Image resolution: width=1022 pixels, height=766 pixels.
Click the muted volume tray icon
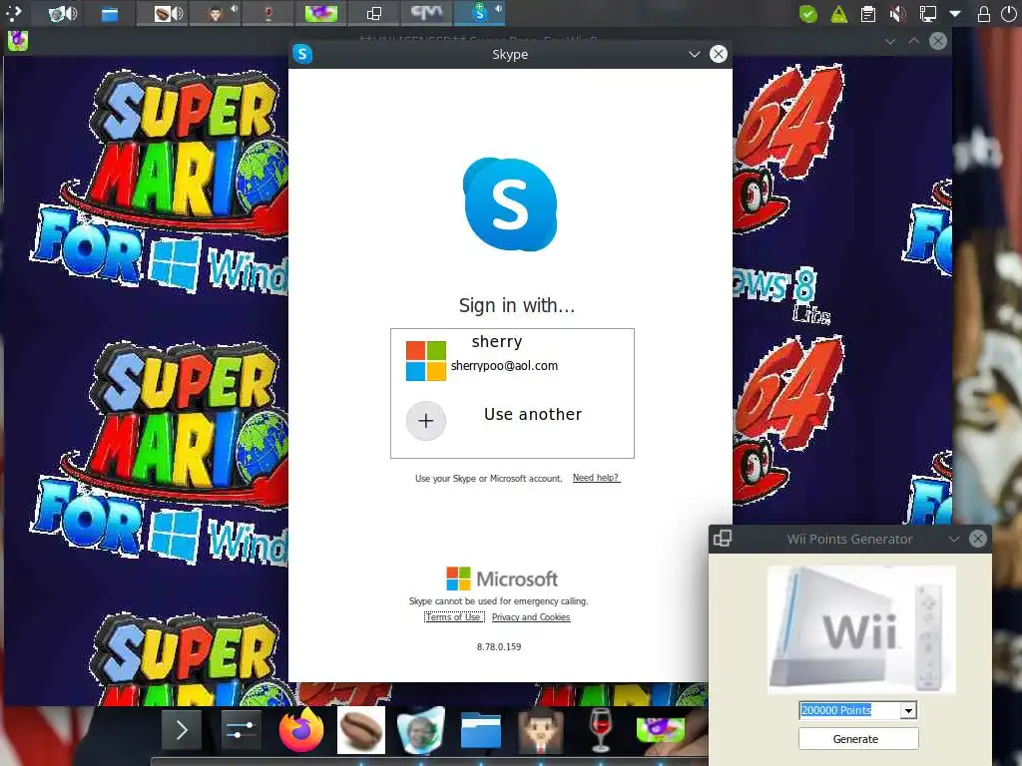pyautogui.click(x=897, y=14)
